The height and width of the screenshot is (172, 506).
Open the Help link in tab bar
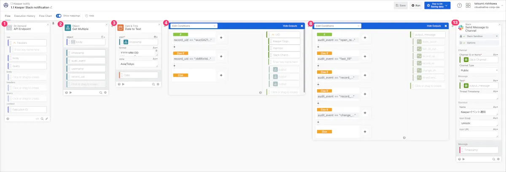click(89, 16)
